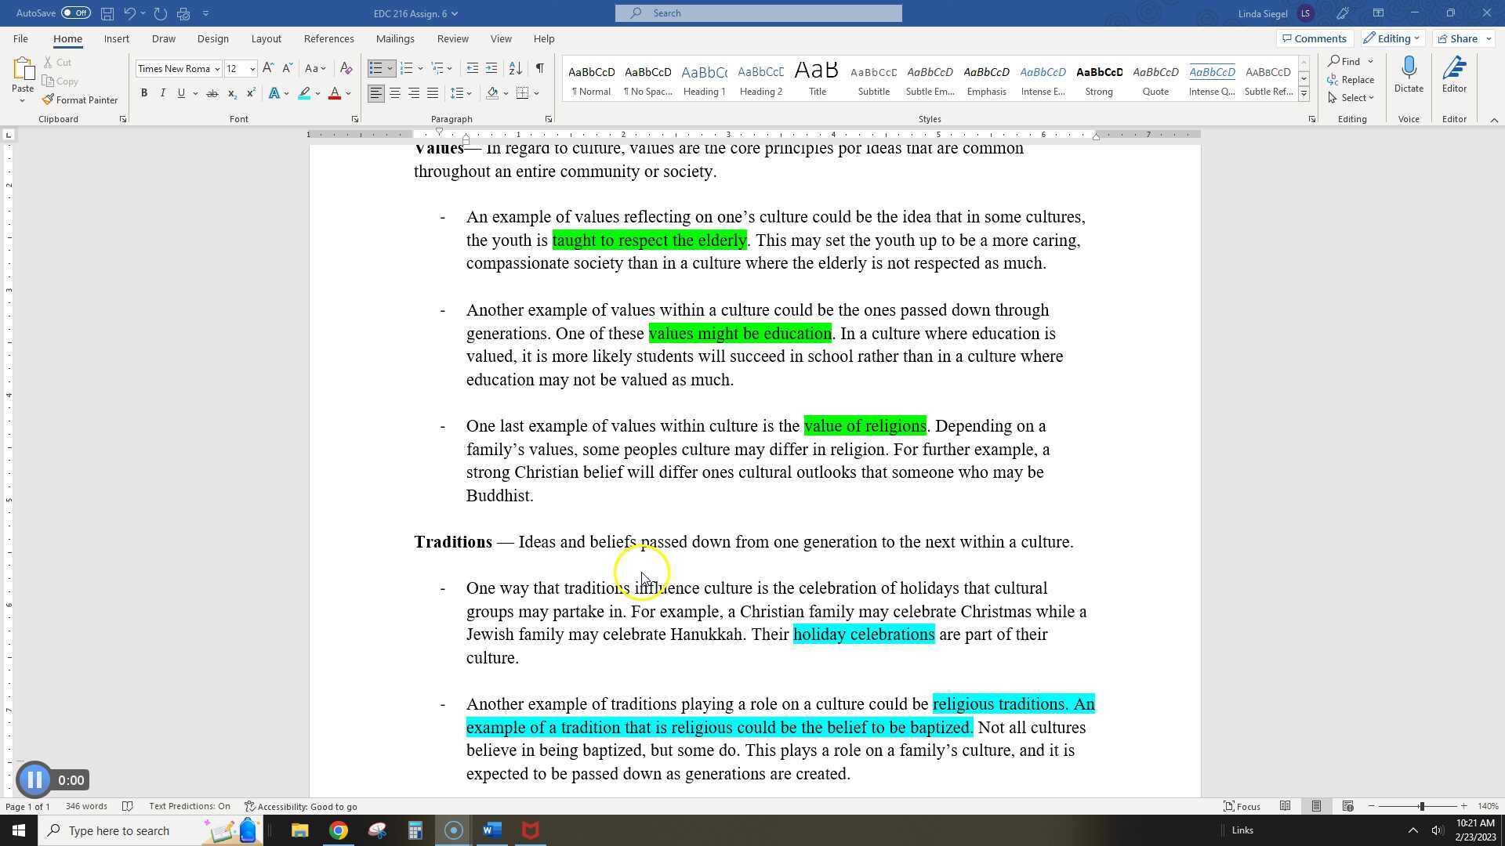Viewport: 1505px width, 846px height.
Task: Expand the font name dropdown
Action: [x=217, y=69]
